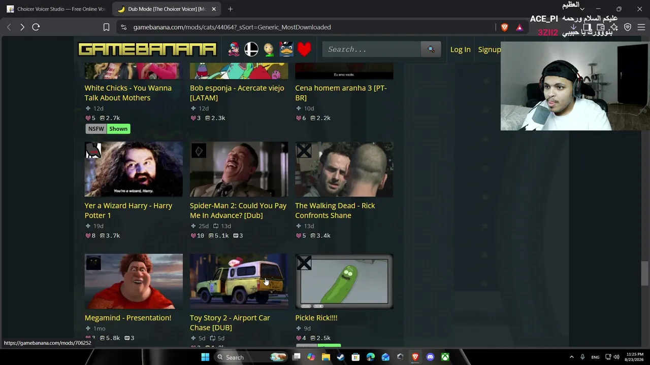The image size is (650, 365).
Task: Click the Walking Dead Rick and Shane thumbnail
Action: [x=344, y=169]
